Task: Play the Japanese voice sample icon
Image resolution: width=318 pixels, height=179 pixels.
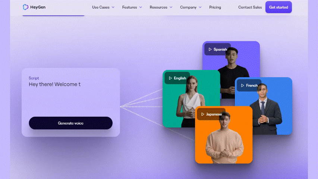Action: tap(203, 114)
